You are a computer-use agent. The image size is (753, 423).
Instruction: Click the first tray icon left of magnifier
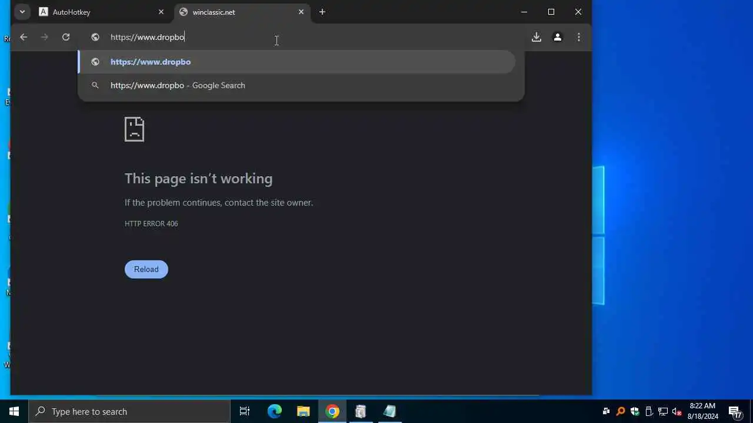[x=606, y=411]
